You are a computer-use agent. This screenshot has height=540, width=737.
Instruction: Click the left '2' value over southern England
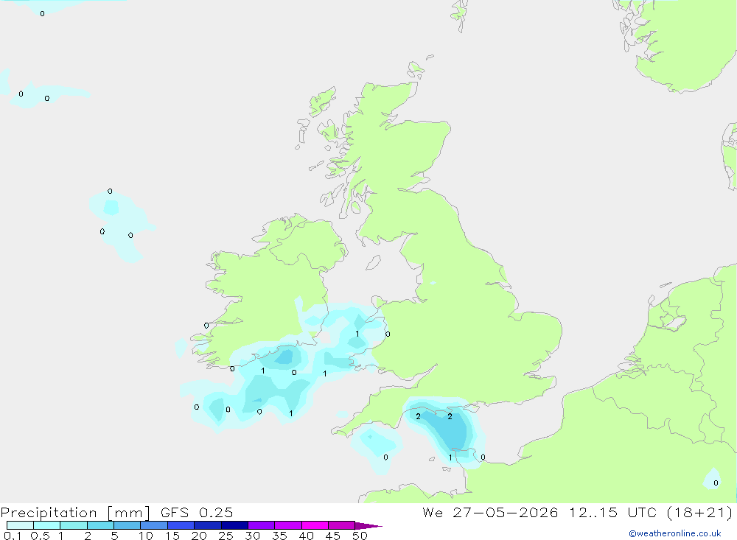419,416
